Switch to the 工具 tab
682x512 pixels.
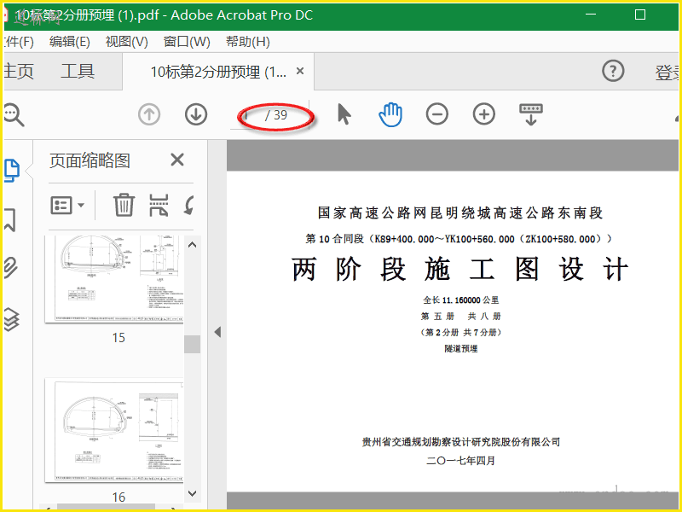(x=78, y=71)
